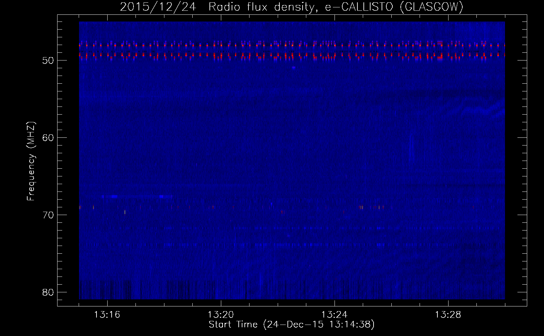
Task: Click the red interference band near 48 MHz
Action: [x=292, y=45]
